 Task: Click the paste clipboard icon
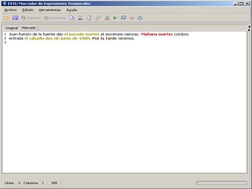pos(89,18)
